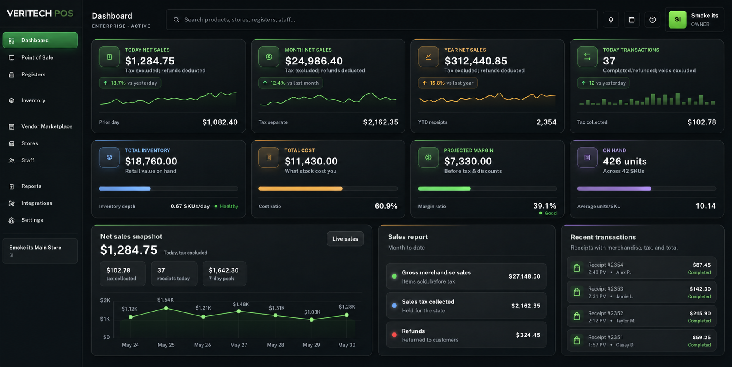Click the May 30 data point
The width and height of the screenshot is (732, 367).
coord(347,315)
